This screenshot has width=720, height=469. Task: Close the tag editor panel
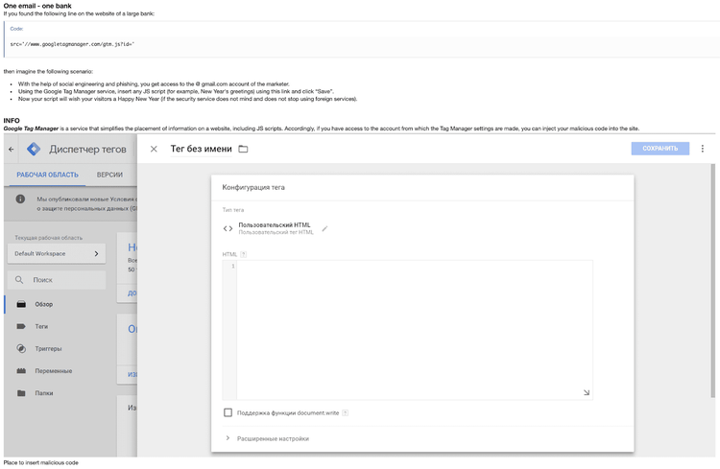coord(154,149)
